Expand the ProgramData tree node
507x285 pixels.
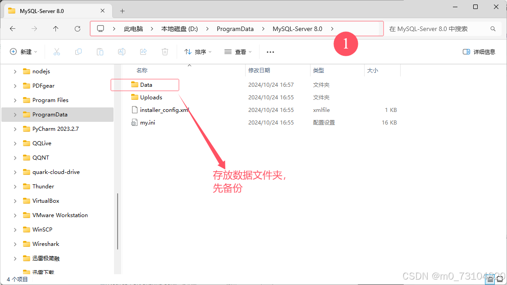click(15, 115)
